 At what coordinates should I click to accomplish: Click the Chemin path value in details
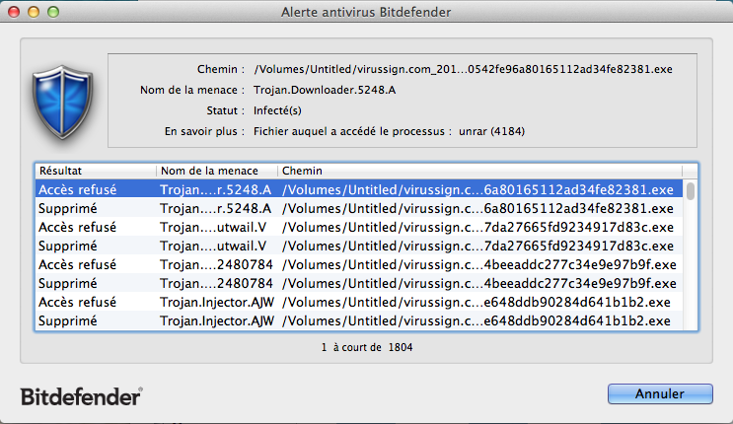(x=463, y=69)
